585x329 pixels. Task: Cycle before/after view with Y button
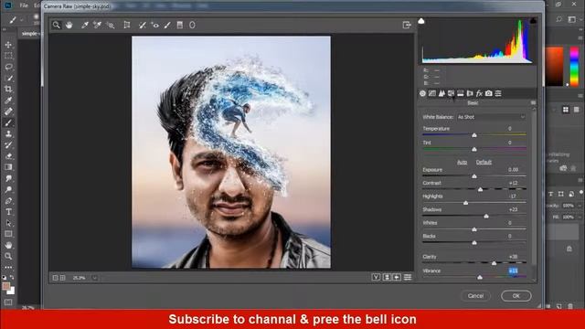point(376,277)
